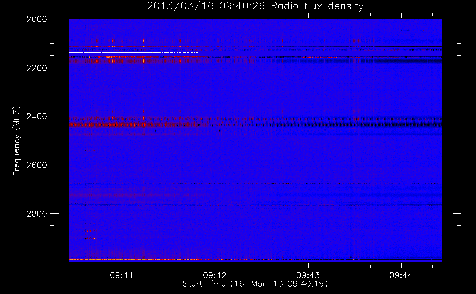Click the bright white emission band near 2140 MHz
This screenshot has width=476, height=294.
tap(136, 53)
